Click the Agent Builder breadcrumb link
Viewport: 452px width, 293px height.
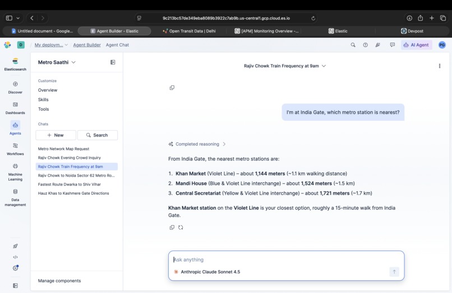(87, 45)
